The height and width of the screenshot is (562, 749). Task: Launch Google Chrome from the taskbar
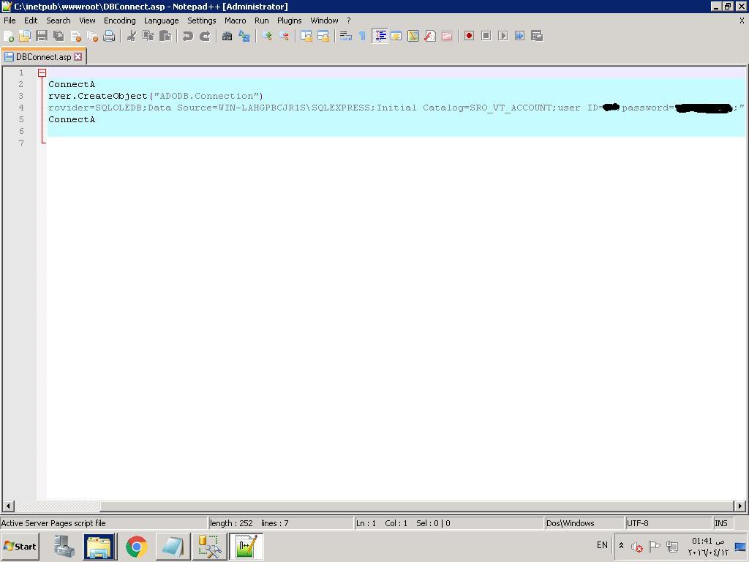click(x=137, y=546)
